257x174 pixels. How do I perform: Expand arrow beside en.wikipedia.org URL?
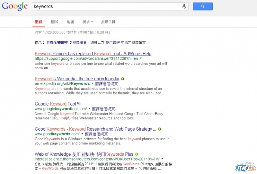click(93, 83)
